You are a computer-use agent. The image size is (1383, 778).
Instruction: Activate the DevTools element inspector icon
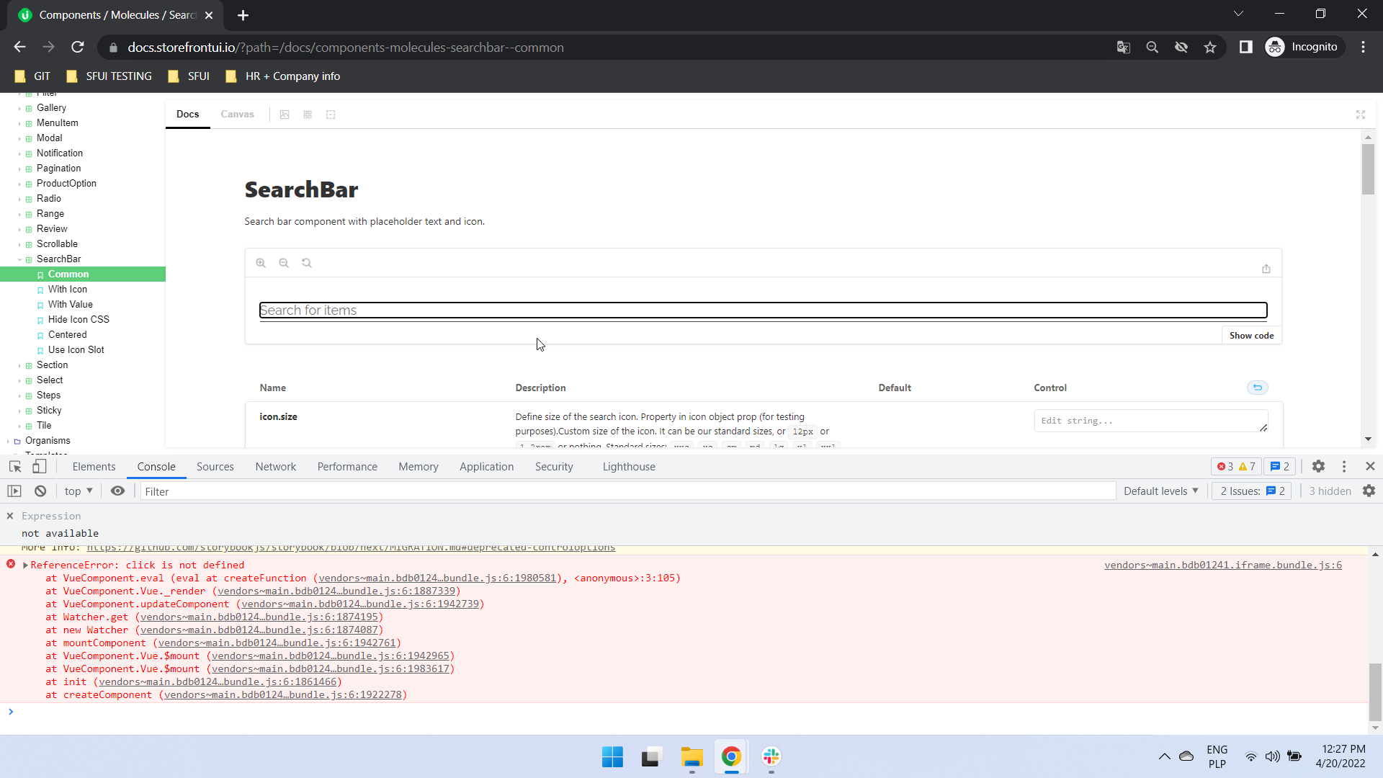tap(14, 467)
